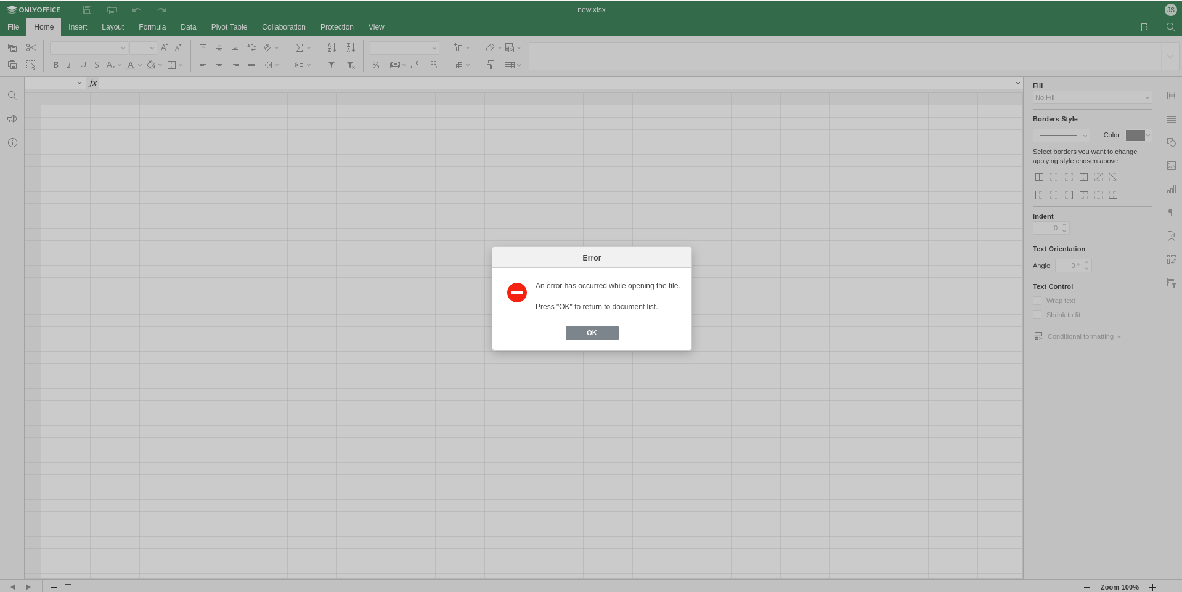This screenshot has height=592, width=1182.
Task: Open Table settings in the right sidebar
Action: [1172, 119]
